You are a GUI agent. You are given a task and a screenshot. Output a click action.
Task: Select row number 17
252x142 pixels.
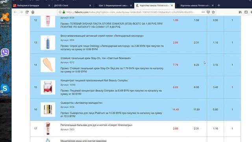coord(35,129)
